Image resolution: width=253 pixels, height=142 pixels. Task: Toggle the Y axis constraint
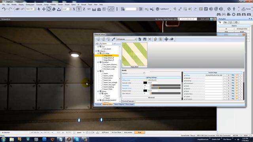(79, 9)
